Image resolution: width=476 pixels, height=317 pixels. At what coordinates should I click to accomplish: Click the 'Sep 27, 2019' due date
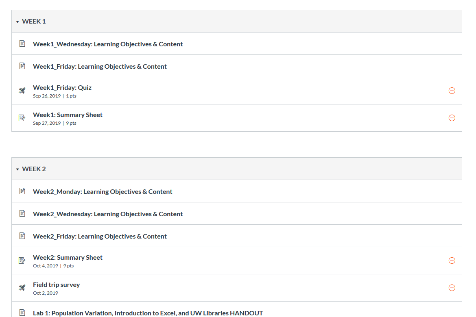coord(47,123)
